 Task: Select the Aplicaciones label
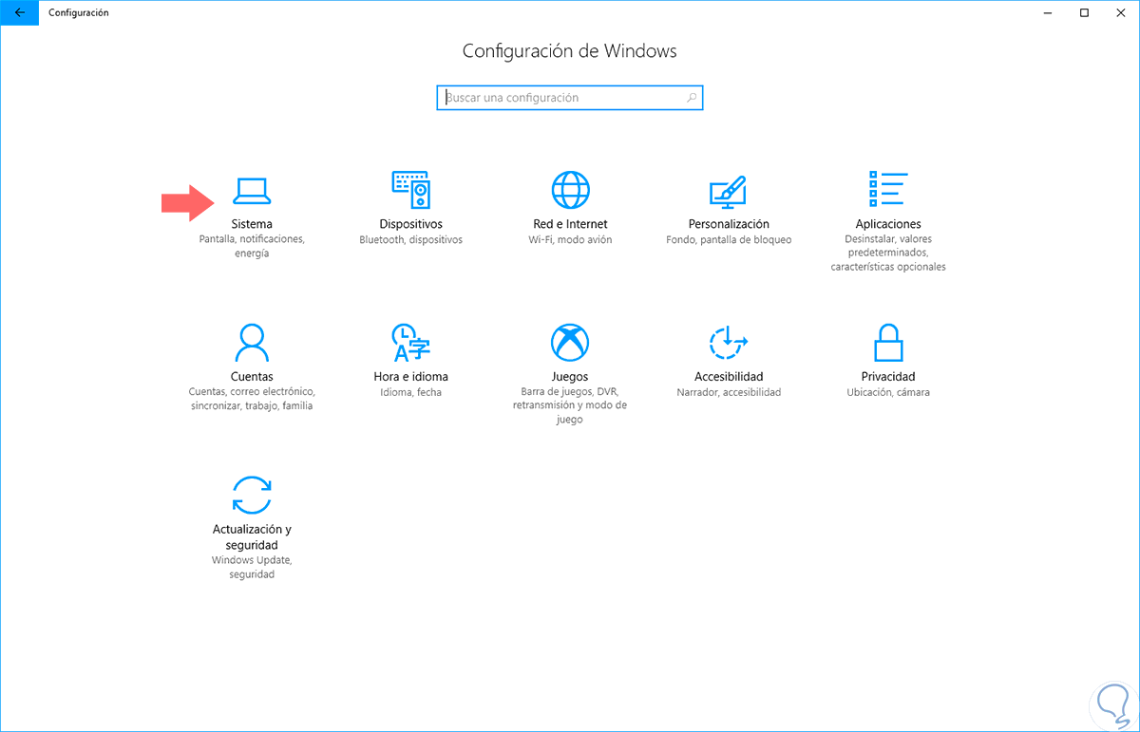click(888, 224)
